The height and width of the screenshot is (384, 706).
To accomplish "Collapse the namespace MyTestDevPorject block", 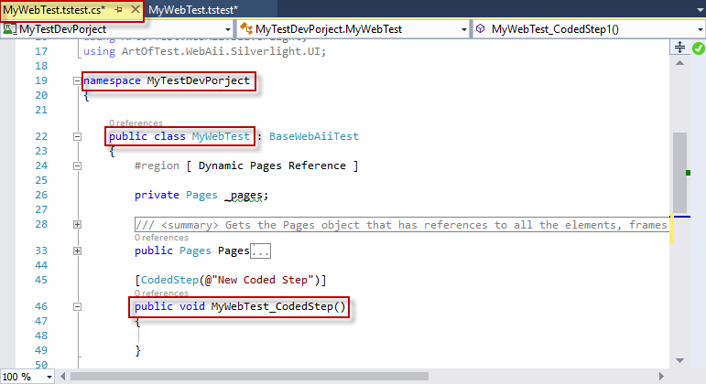I will click(77, 81).
